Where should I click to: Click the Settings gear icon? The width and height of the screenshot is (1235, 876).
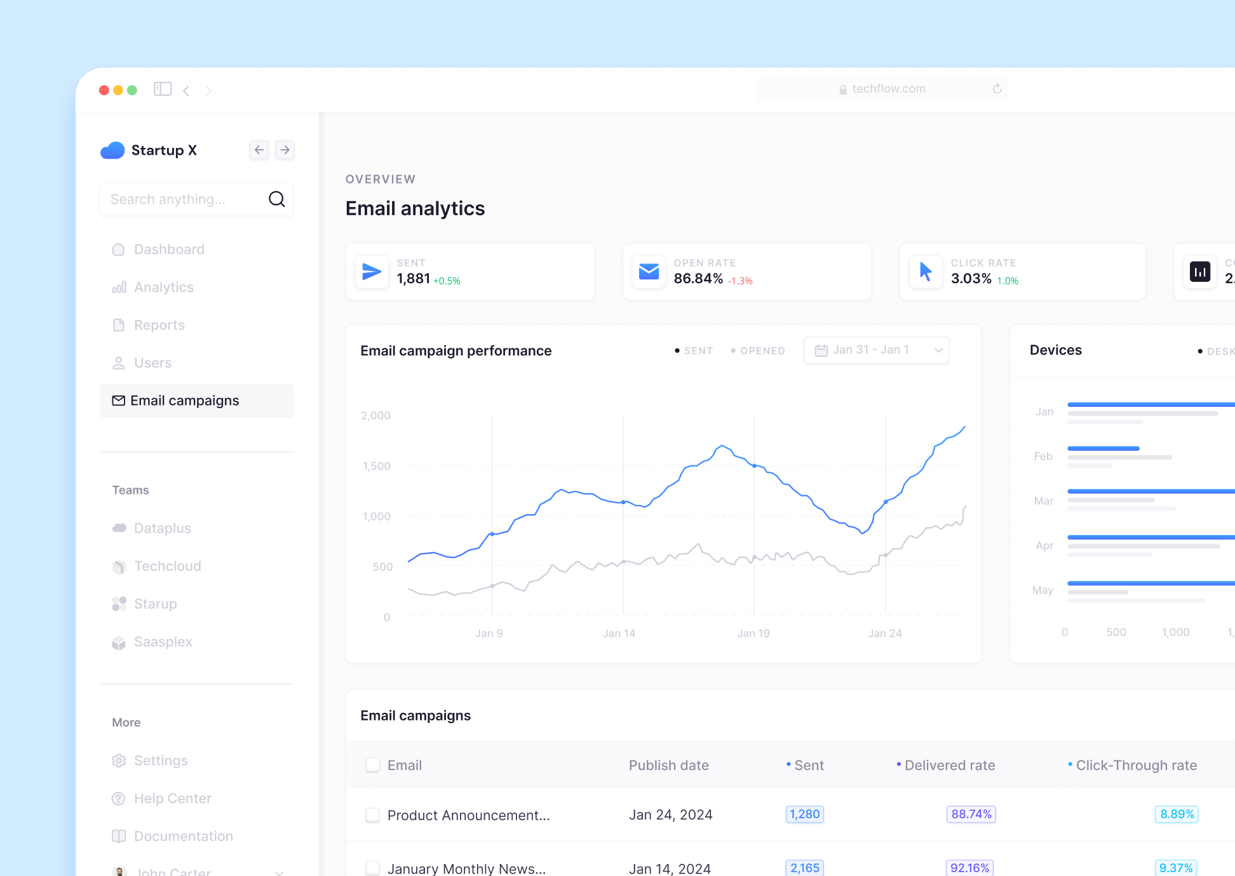coord(119,760)
